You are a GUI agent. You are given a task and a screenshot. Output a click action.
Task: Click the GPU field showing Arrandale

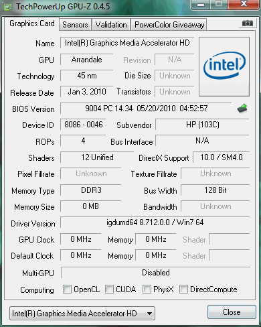[x=86, y=60]
